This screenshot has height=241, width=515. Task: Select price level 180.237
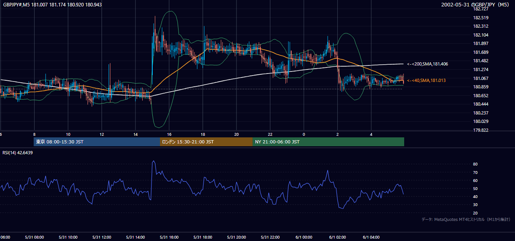[481, 113]
